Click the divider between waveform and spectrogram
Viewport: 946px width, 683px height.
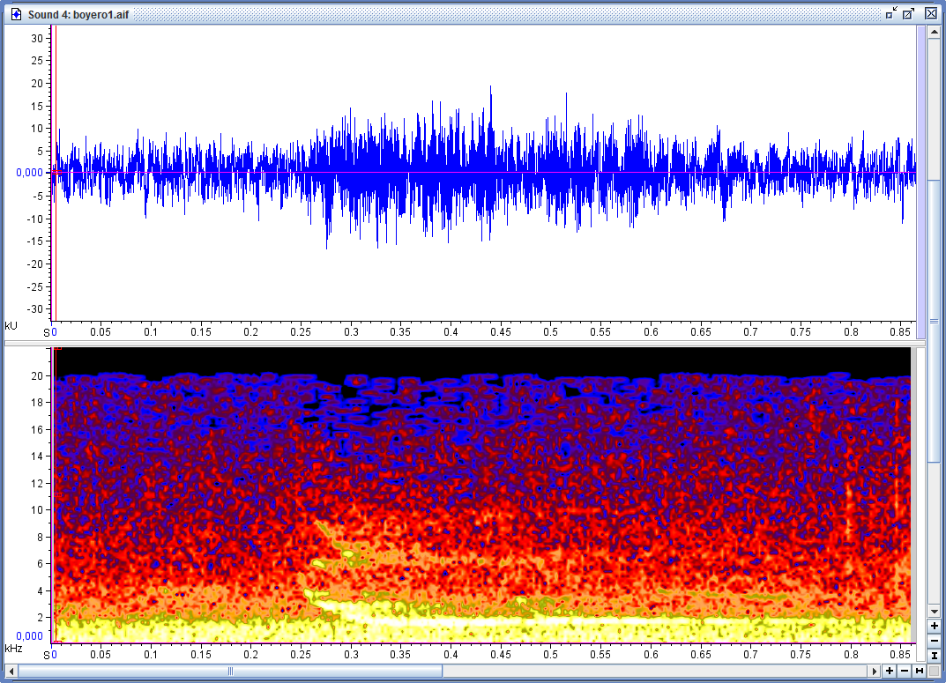coord(476,344)
